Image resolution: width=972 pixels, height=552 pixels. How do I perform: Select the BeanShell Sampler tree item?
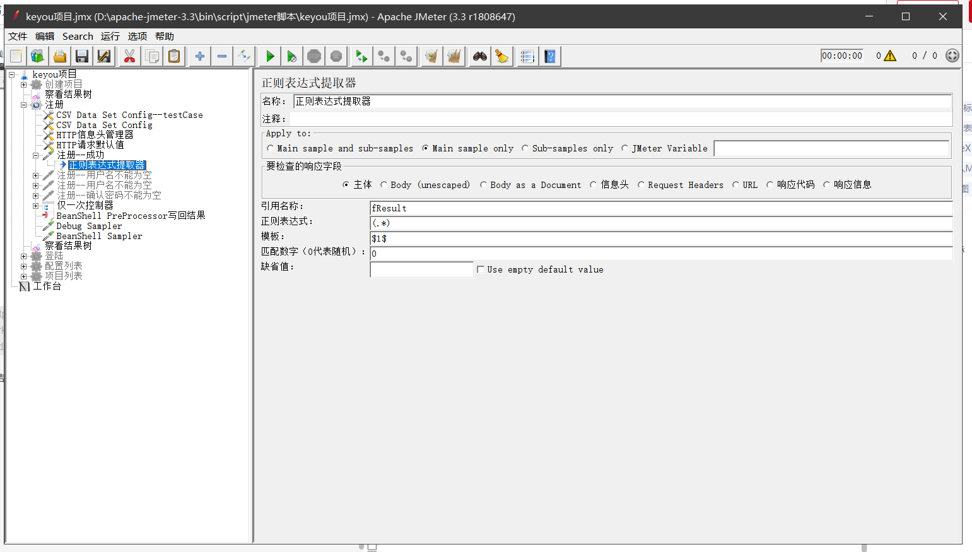(x=99, y=235)
